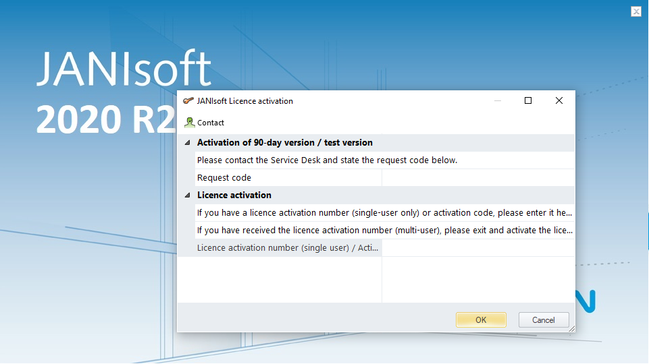Screen dimensions: 649x364
Task: Click the Contact person icon
Action: point(190,122)
